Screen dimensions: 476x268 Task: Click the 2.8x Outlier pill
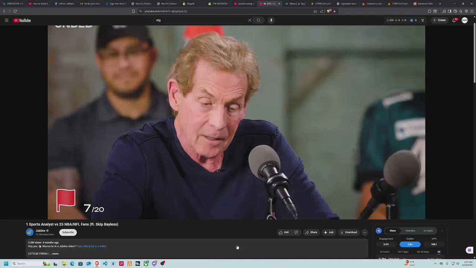click(x=410, y=244)
